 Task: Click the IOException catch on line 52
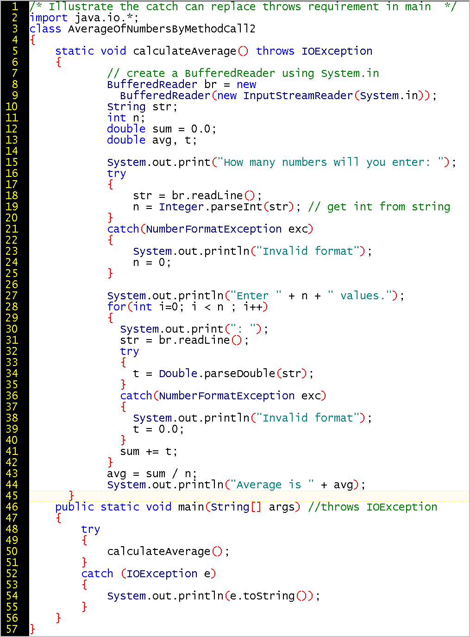click(x=148, y=574)
